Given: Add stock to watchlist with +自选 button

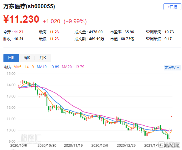Looking at the screenshot, I should (172, 7).
